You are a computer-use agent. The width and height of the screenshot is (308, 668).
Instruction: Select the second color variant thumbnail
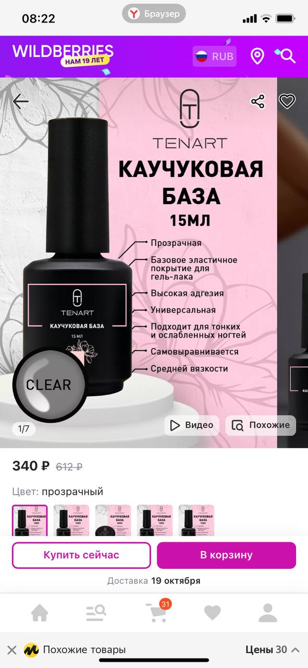71,520
